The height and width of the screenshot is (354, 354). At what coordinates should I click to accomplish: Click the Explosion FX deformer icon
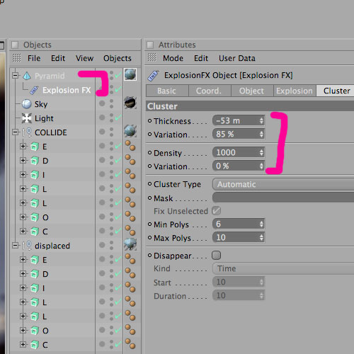click(34, 90)
